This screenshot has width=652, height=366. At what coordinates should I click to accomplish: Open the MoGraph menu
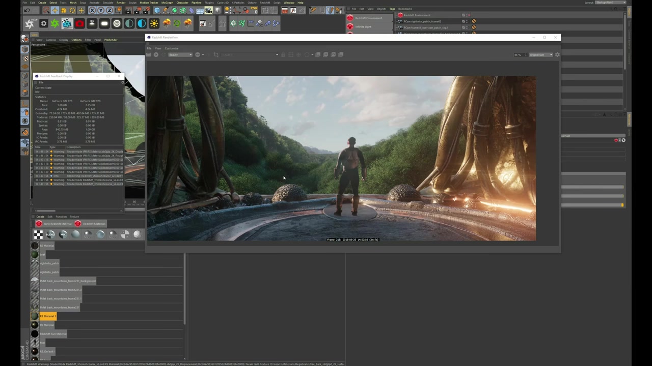click(x=167, y=3)
